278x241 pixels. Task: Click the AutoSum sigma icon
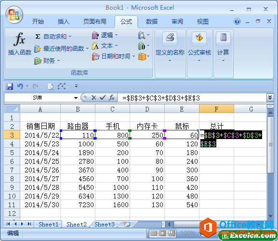point(38,36)
